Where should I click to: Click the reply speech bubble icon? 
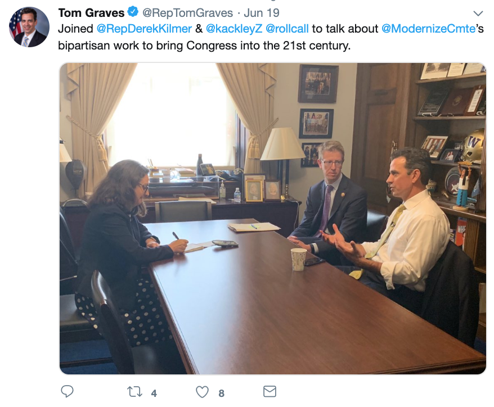tap(67, 391)
